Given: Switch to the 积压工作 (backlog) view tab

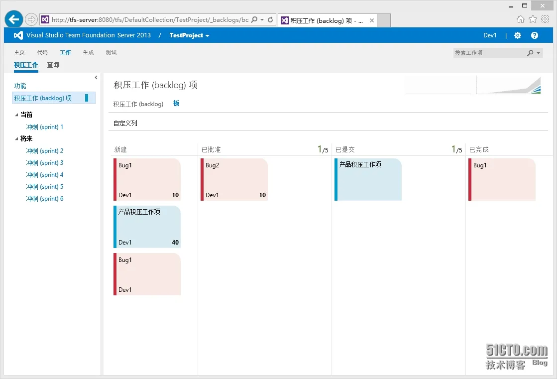Looking at the screenshot, I should coord(138,104).
